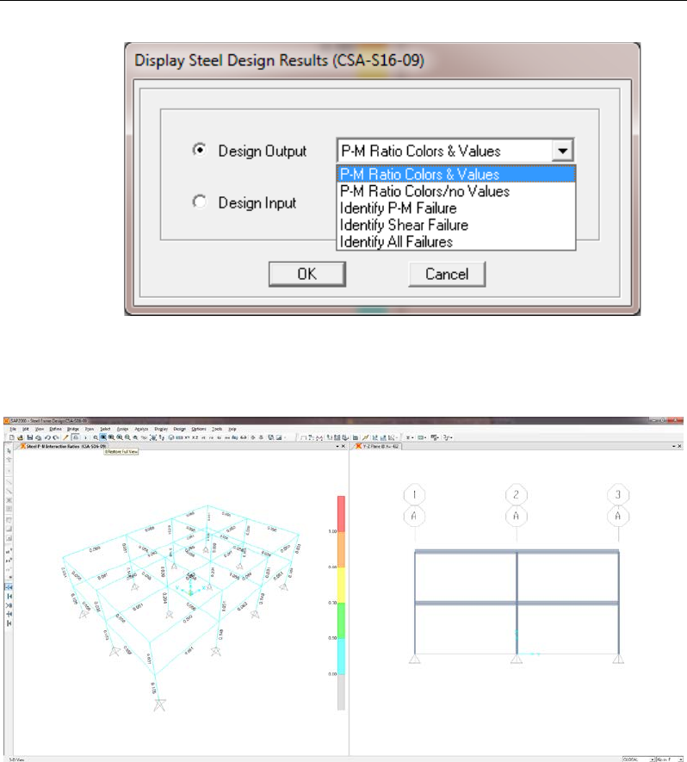Click the New Model toolbar icon
The height and width of the screenshot is (762, 687).
point(12,437)
